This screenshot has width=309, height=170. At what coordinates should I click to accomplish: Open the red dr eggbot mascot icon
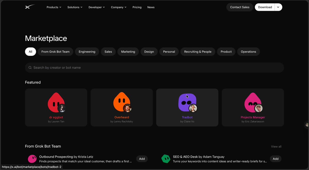(56, 102)
